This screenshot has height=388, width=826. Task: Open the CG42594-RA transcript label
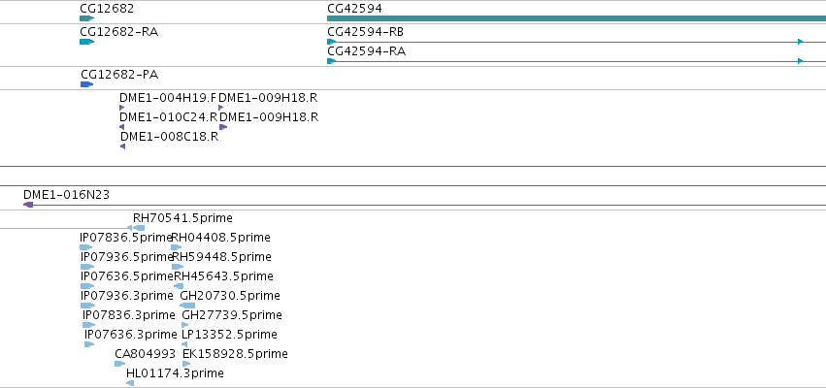pyautogui.click(x=366, y=51)
